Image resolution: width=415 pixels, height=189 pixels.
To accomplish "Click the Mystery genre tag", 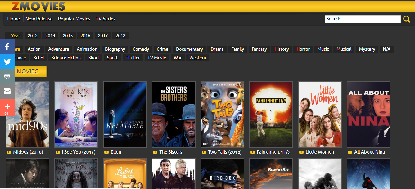I will 367,49.
